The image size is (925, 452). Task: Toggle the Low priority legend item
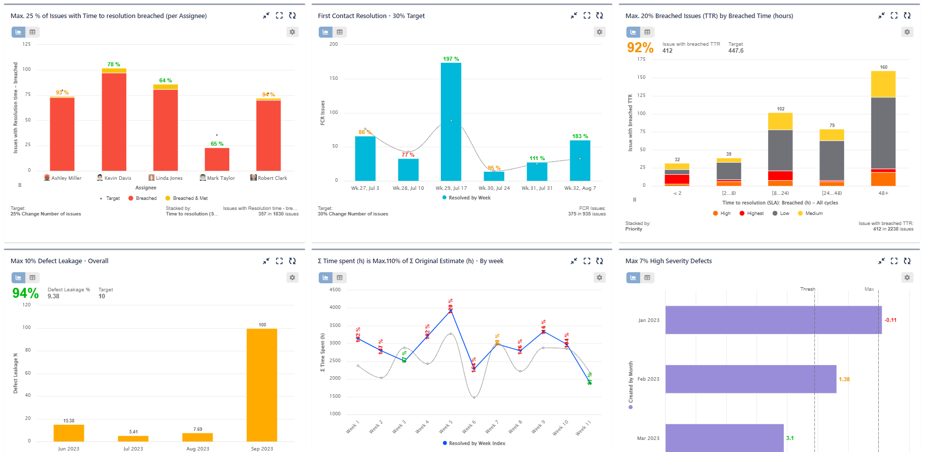781,213
